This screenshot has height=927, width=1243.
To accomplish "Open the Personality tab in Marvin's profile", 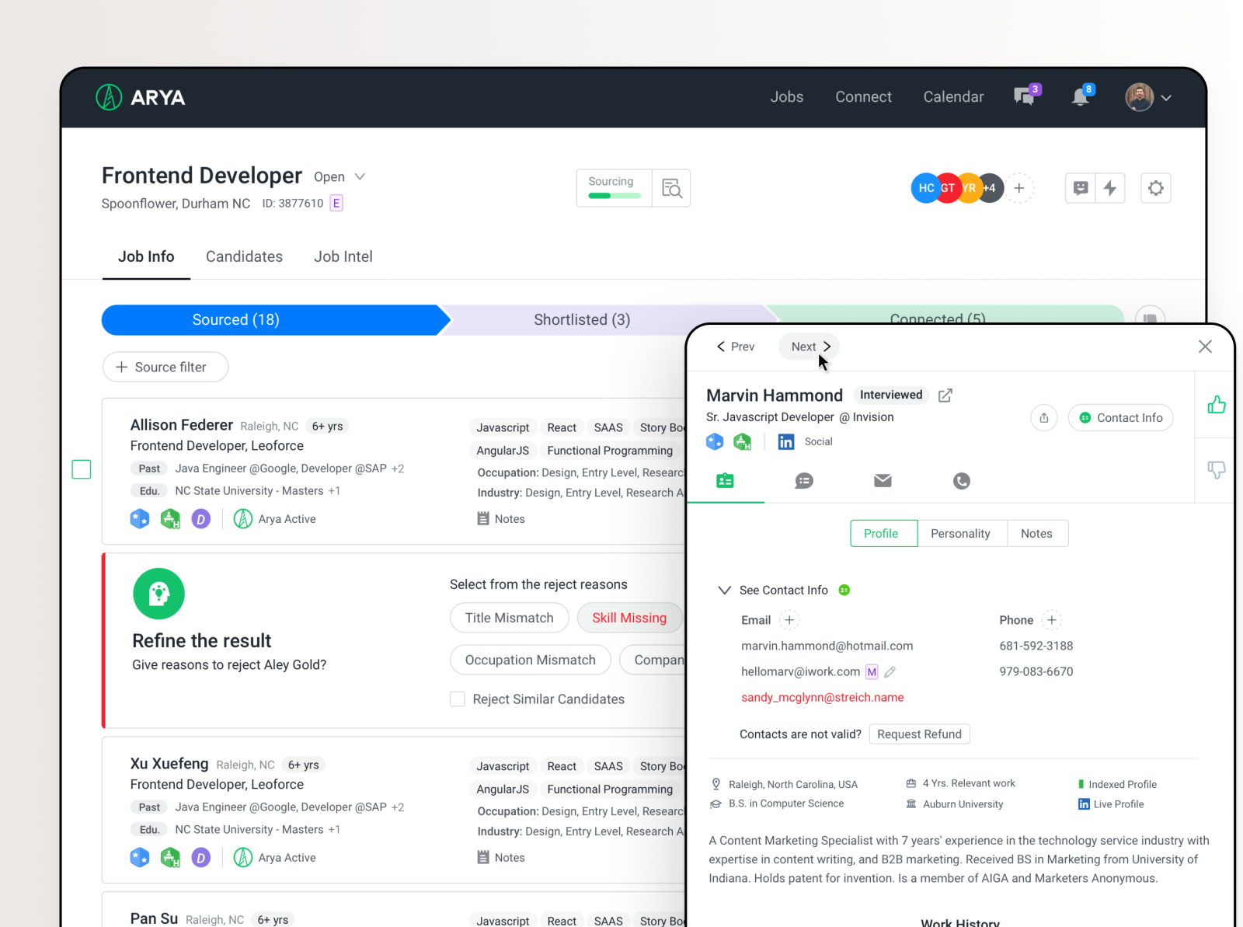I will click(961, 533).
